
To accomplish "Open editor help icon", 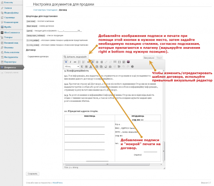I will [132, 67].
